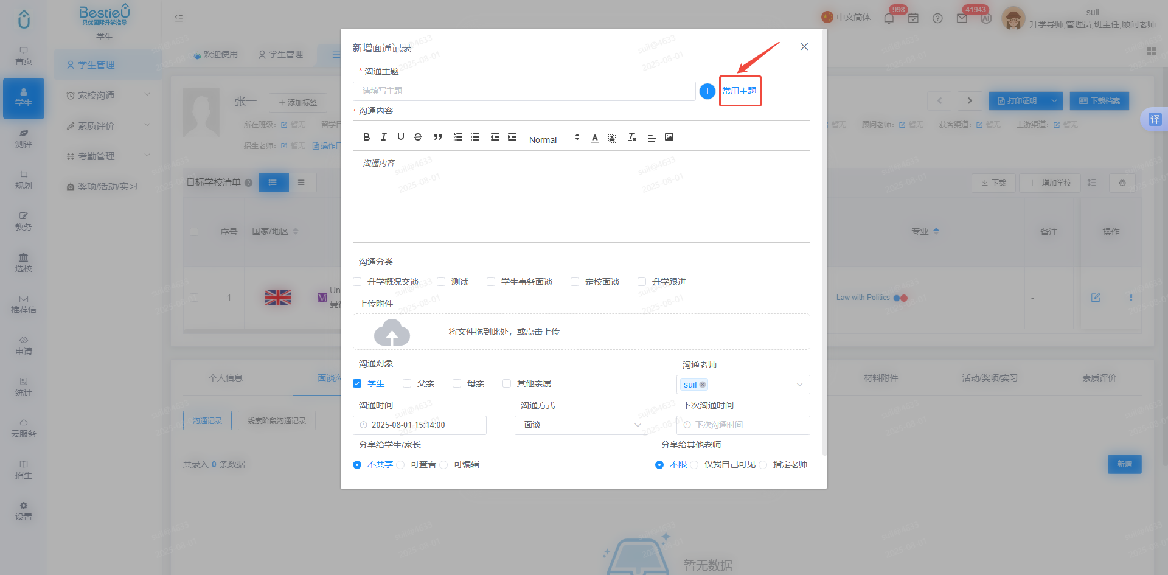
Task: Apply strikethrough formatting in editor
Action: [418, 138]
